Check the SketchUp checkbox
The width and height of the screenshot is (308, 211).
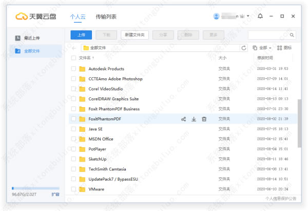pos(73,159)
